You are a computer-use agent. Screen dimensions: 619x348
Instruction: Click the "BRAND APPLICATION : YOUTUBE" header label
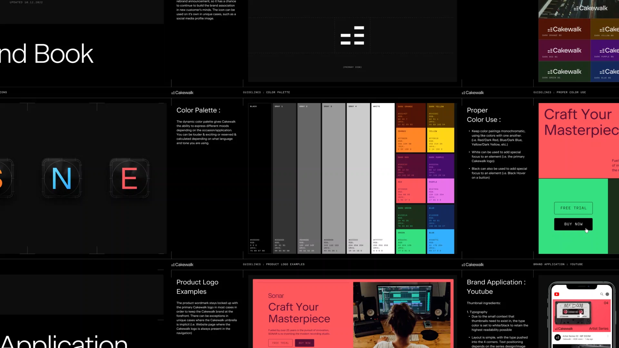[558, 265]
